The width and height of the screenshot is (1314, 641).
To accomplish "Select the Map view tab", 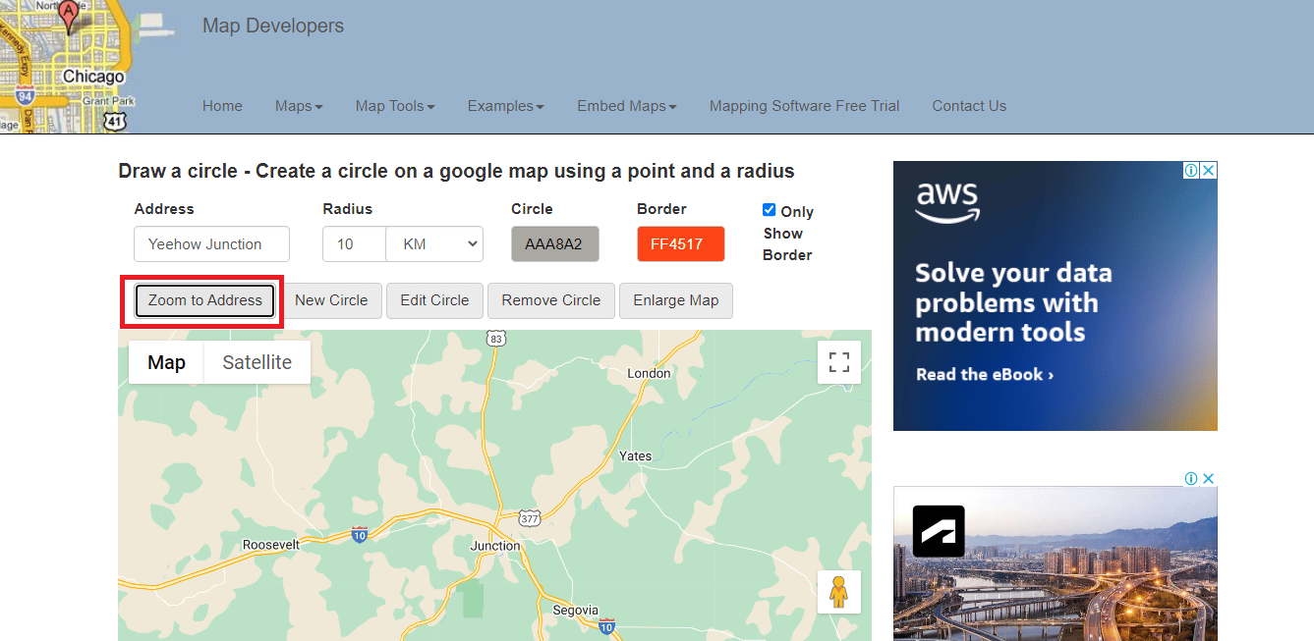I will coord(166,362).
